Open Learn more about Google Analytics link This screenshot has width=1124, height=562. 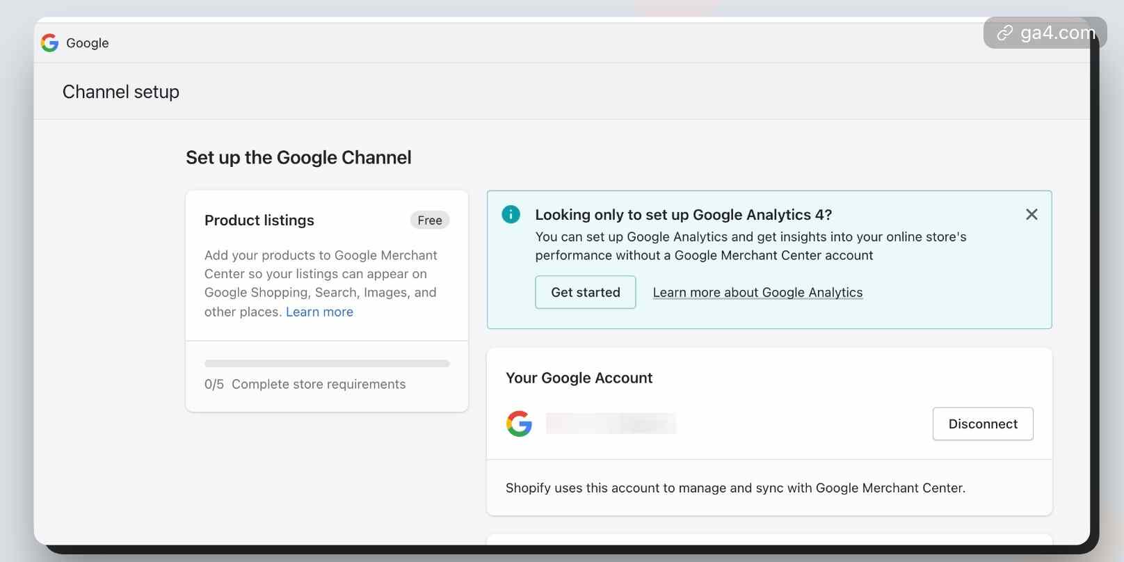point(757,292)
